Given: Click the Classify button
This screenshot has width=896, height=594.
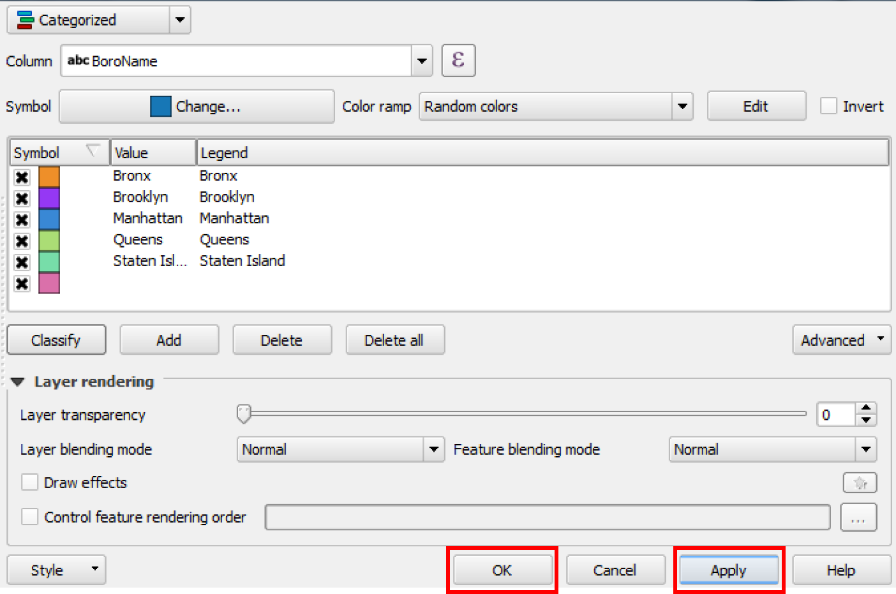Looking at the screenshot, I should click(56, 339).
